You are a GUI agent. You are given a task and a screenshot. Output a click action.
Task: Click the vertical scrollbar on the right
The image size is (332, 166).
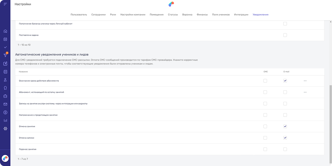pos(330,117)
